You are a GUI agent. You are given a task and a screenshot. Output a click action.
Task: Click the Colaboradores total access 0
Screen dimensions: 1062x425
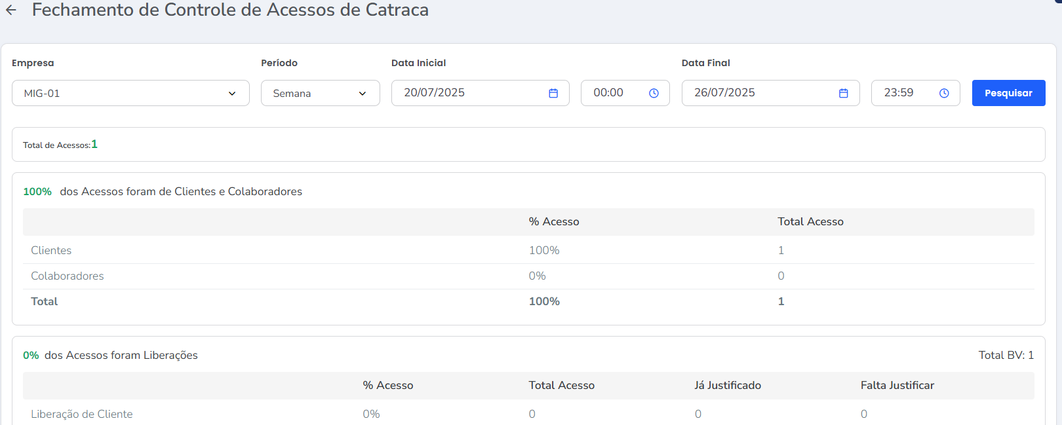click(781, 276)
